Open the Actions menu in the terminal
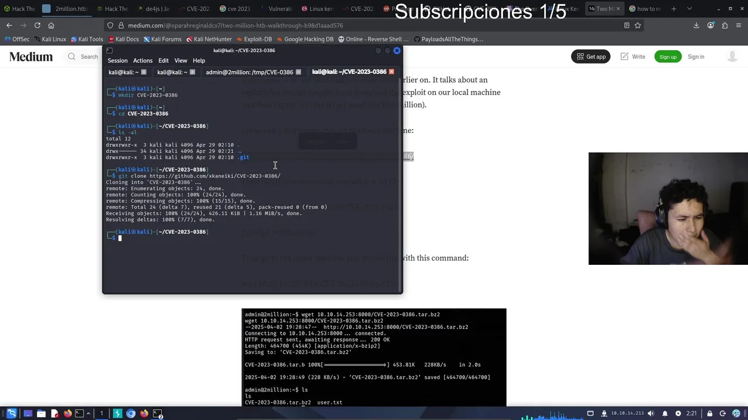 coord(143,61)
